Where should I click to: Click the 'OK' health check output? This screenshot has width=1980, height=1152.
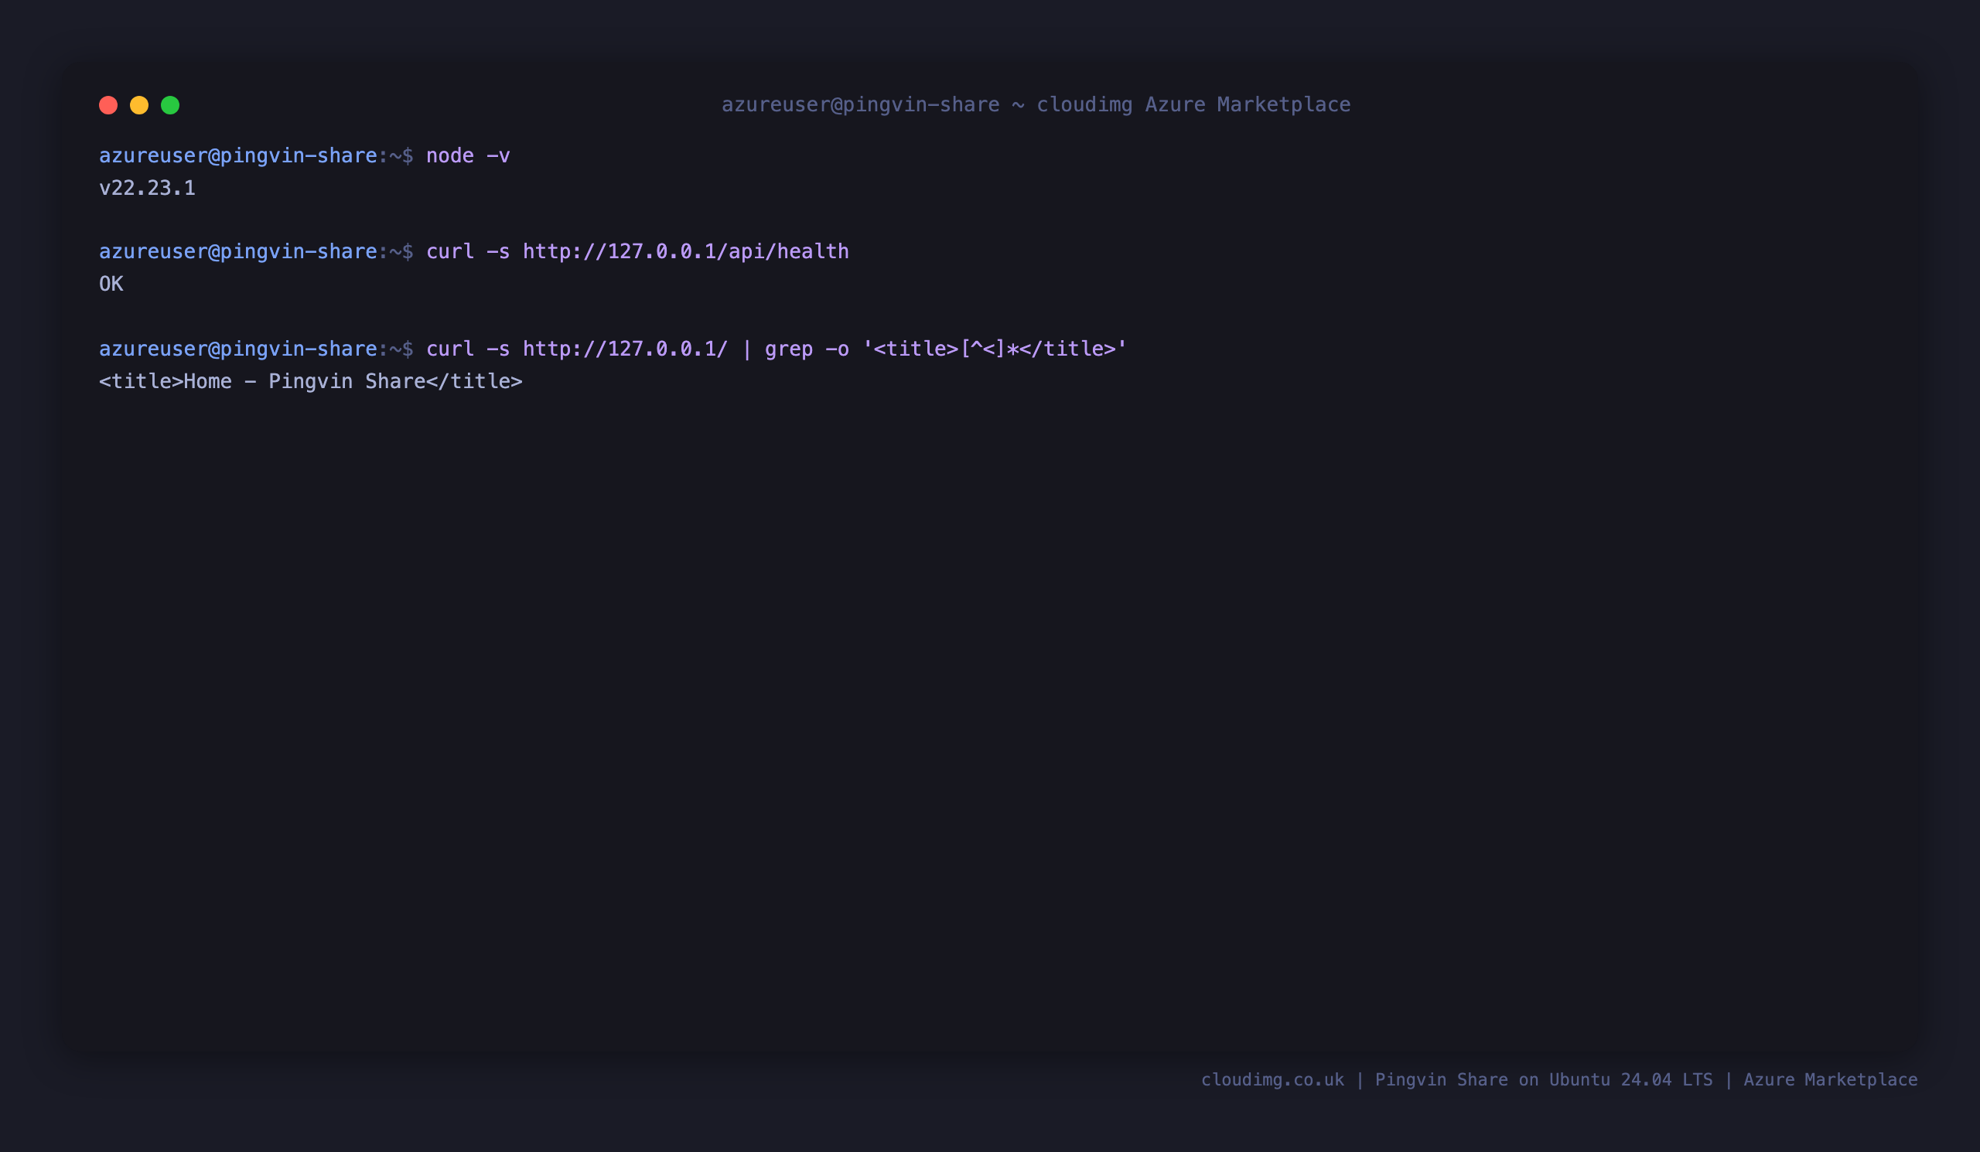111,284
